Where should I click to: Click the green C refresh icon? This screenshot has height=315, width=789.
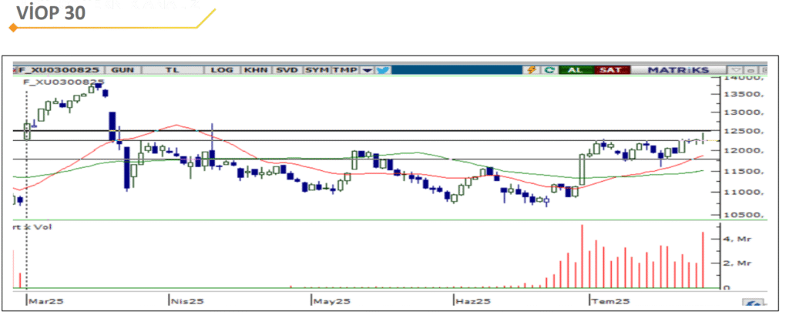click(x=549, y=70)
